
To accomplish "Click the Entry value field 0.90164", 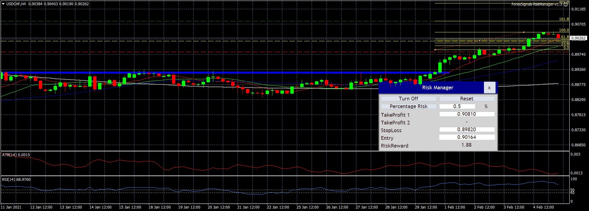I will [467, 137].
